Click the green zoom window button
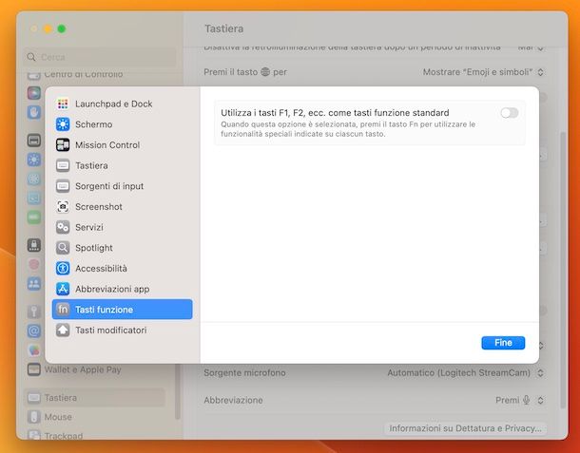The width and height of the screenshot is (580, 453). [x=62, y=28]
